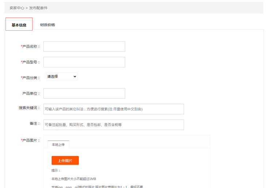Image resolution: width=274 pixels, height=188 pixels.
Task: Click the 备注 field label
Action: tap(35, 124)
